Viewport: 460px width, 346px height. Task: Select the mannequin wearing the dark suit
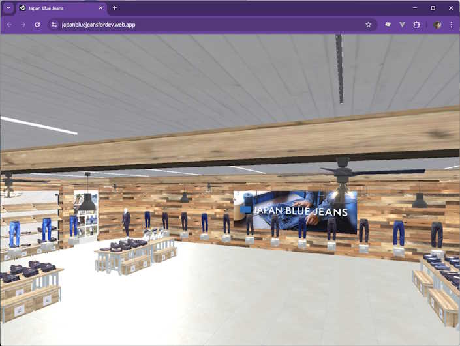point(127,222)
